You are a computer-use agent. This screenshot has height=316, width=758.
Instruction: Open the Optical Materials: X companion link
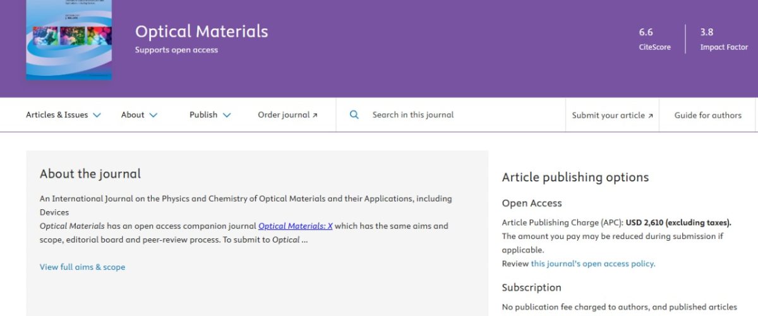point(296,226)
